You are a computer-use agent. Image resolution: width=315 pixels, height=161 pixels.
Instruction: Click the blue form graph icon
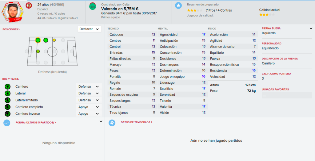(7, 123)
